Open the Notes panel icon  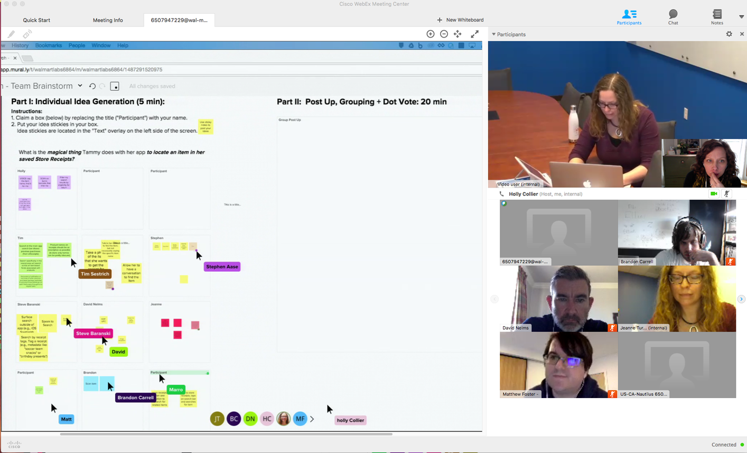(717, 17)
